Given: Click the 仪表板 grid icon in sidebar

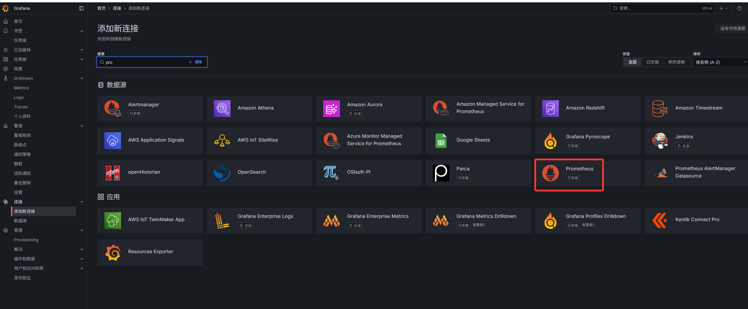Looking at the screenshot, I should coord(6,59).
